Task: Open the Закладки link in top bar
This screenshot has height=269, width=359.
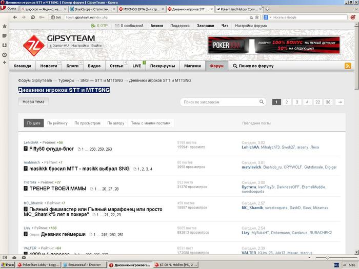Action: 205,26
